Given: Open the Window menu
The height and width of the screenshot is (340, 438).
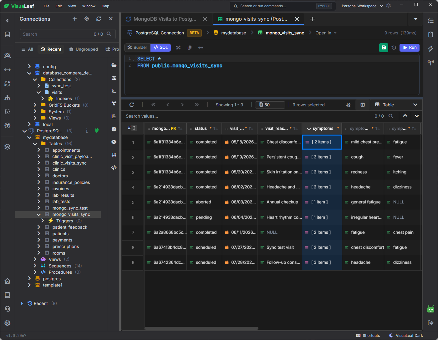Looking at the screenshot, I should (89, 6).
